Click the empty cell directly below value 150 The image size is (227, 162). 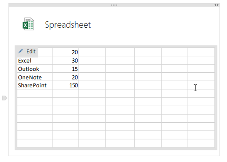coord(65,93)
